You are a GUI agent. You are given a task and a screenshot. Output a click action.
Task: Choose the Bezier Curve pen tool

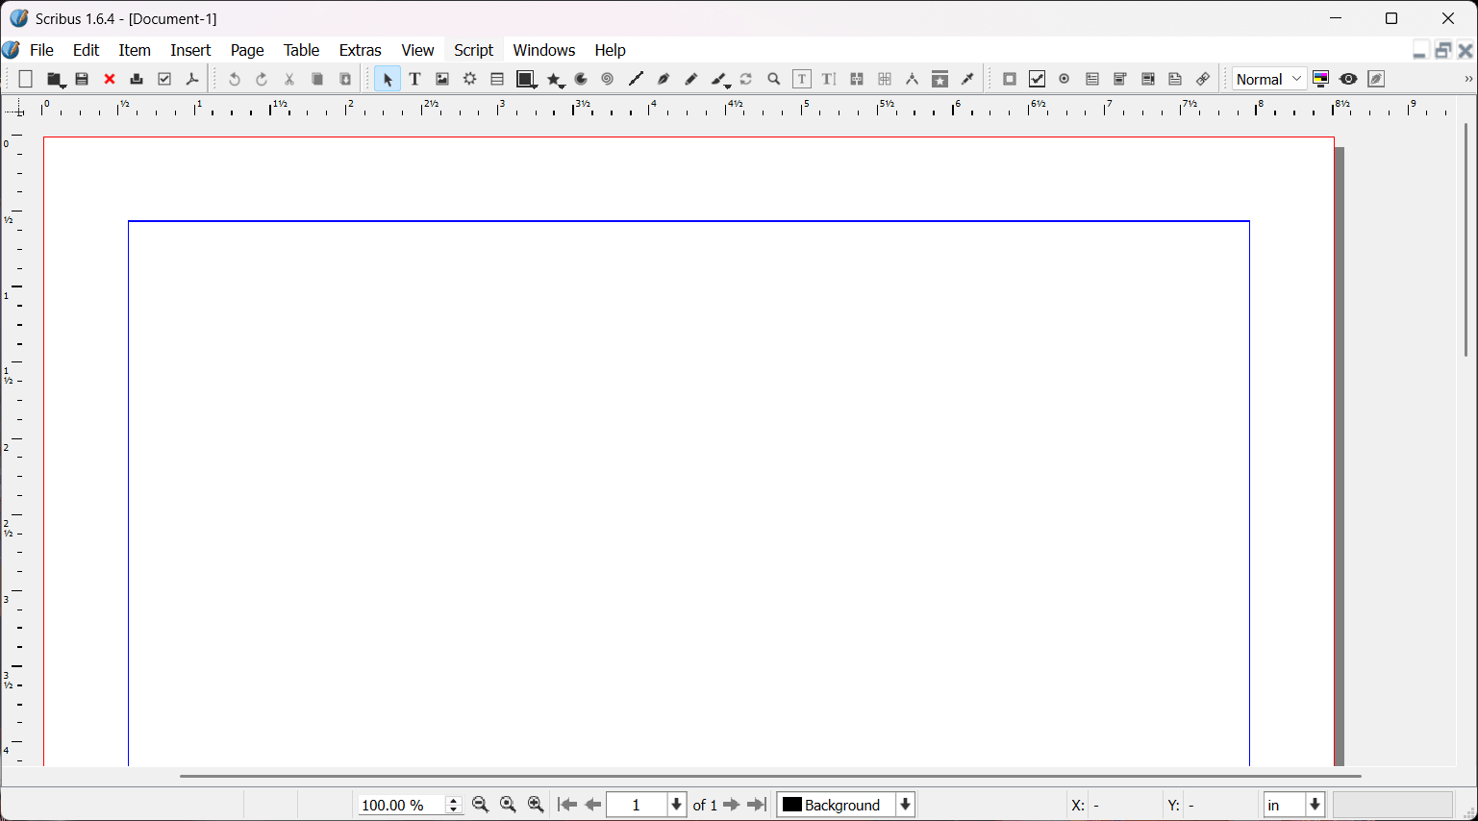(x=664, y=80)
